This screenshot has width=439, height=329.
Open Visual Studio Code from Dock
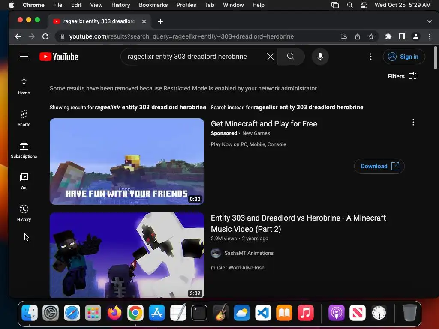pyautogui.click(x=263, y=312)
